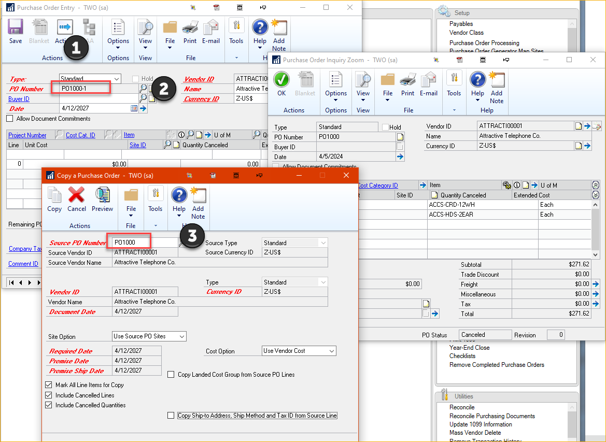Click Preview in the Copy a Purchase Order window
This screenshot has width=606, height=442.
[103, 199]
